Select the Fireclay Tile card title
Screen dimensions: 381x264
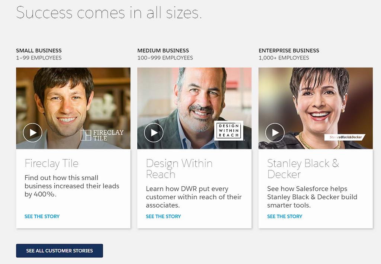click(52, 163)
